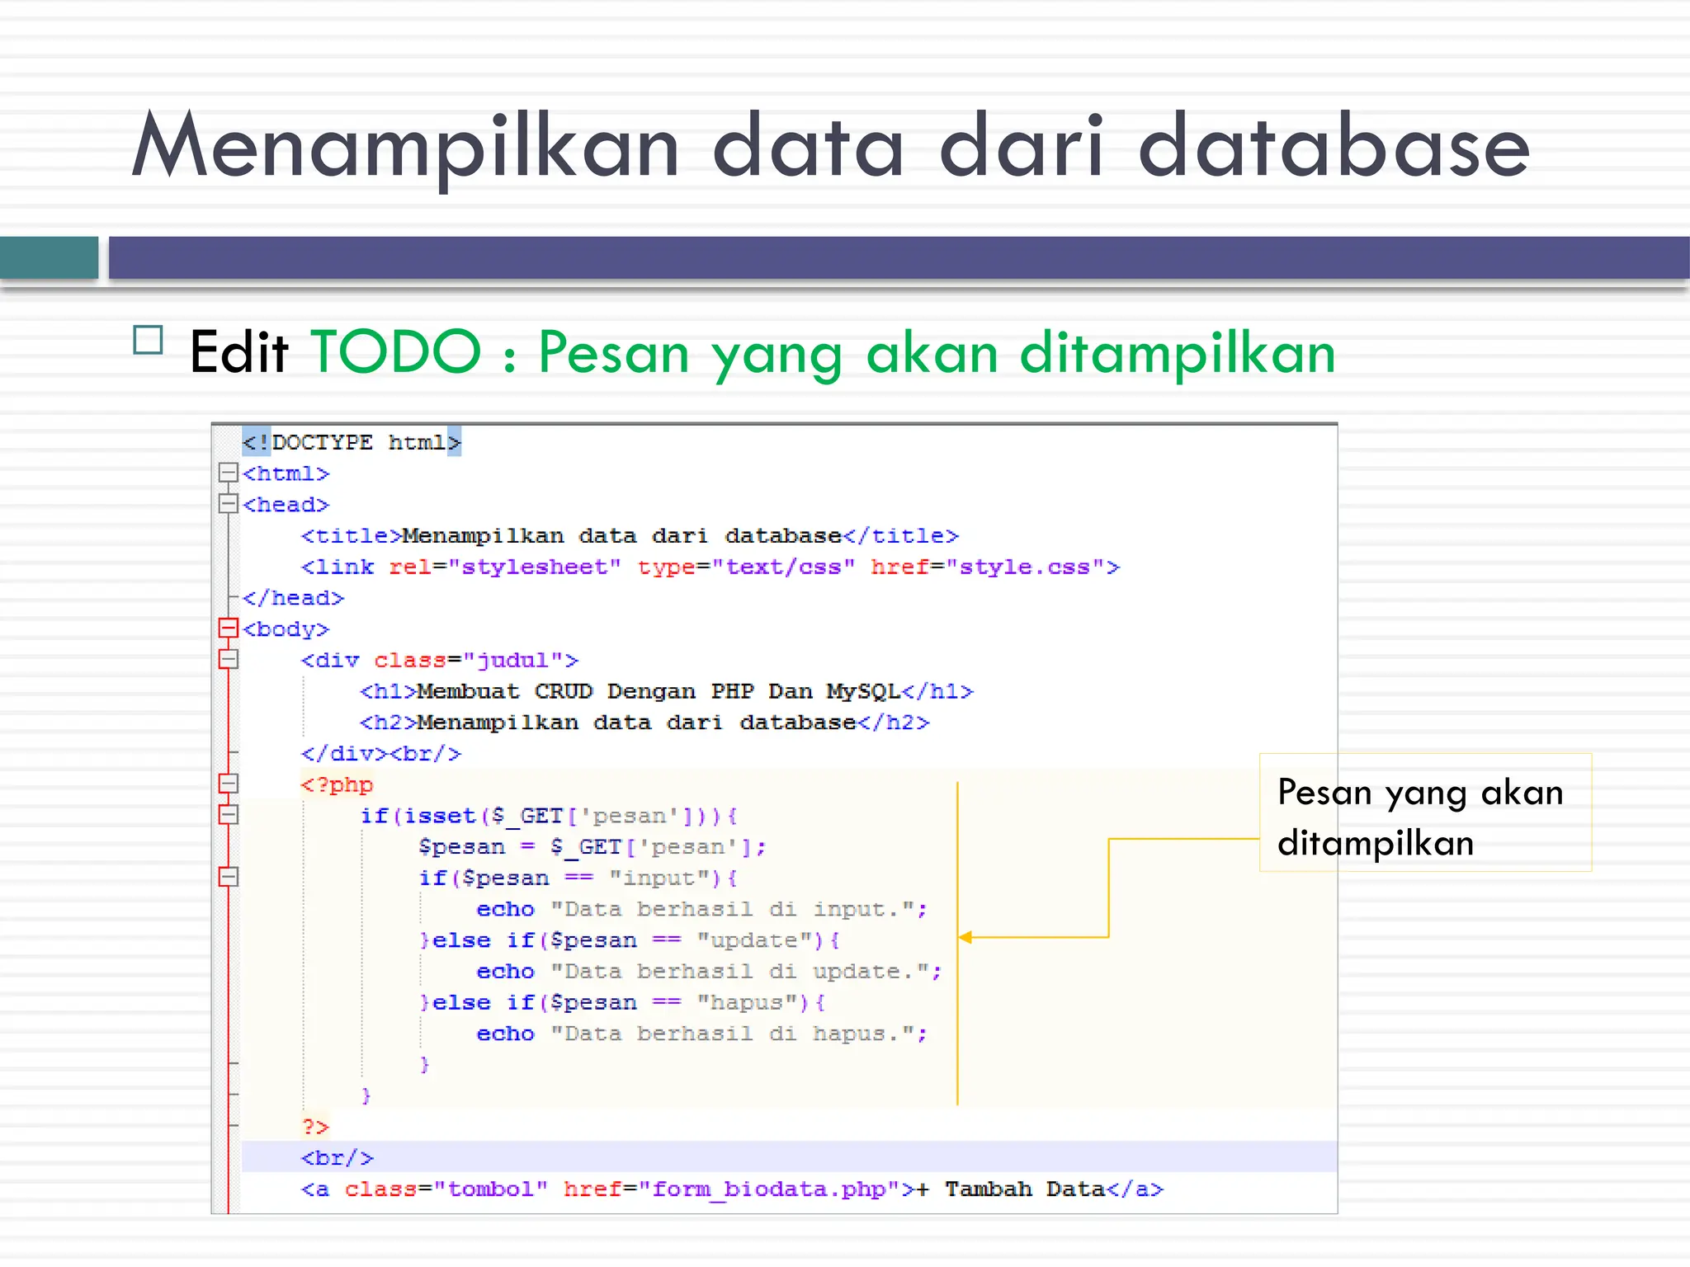Click the h1 Membuat CRUD Dengan PHP line
1690x1267 pixels.
pyautogui.click(x=666, y=691)
